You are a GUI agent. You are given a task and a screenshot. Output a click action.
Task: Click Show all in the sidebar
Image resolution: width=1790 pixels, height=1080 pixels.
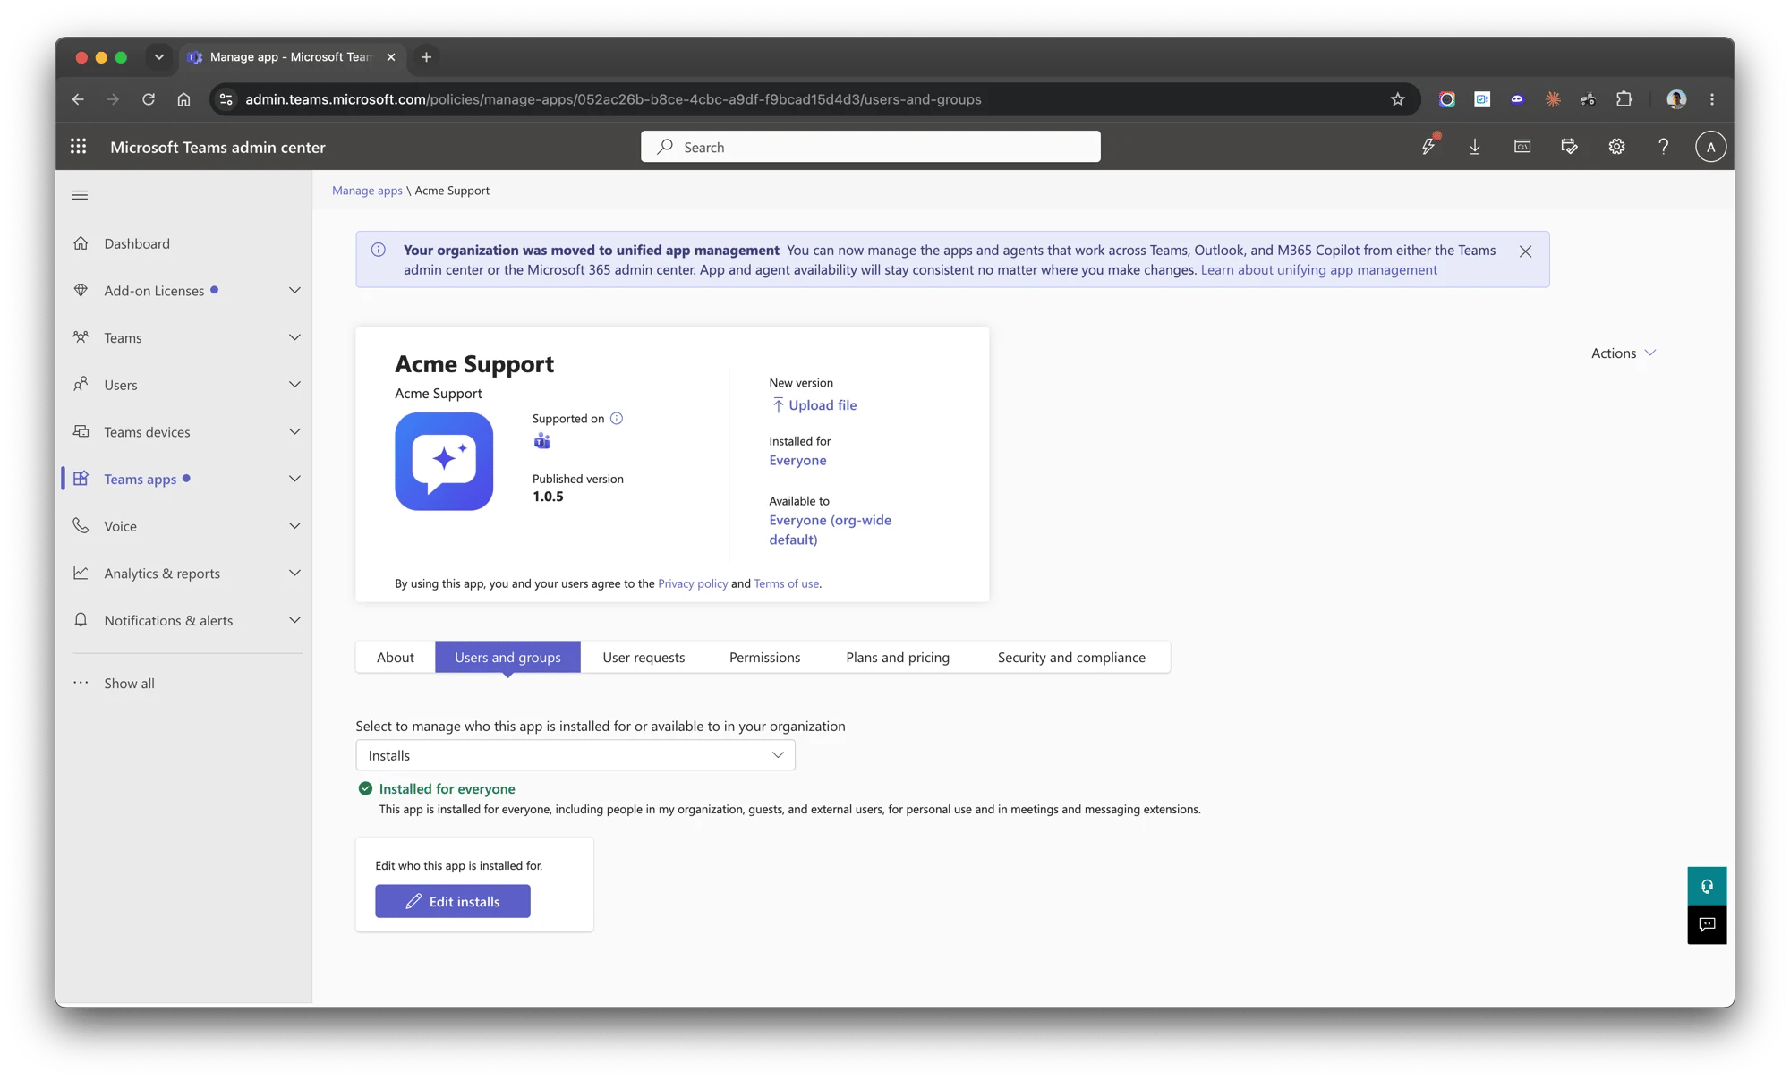click(x=129, y=683)
